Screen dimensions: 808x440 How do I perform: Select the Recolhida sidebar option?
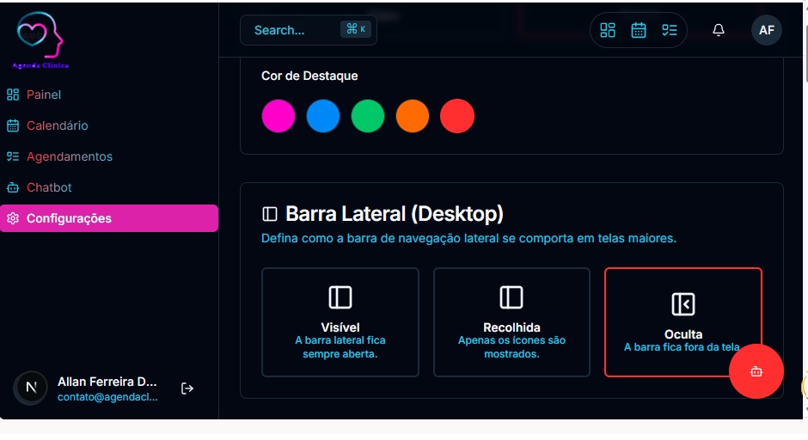pyautogui.click(x=511, y=322)
